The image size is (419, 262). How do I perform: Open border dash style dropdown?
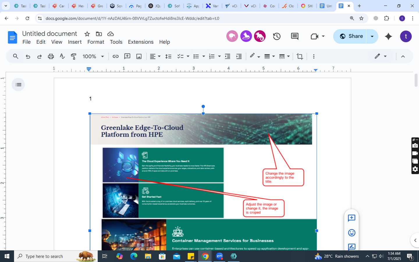tap(284, 56)
